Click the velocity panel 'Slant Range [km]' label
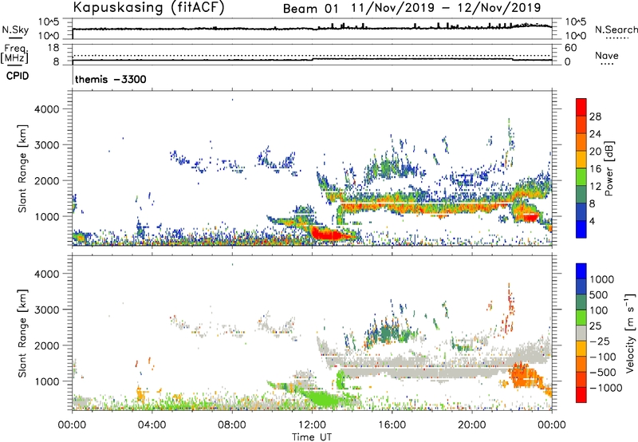Screen dimensions: 638x442 [x=22, y=333]
